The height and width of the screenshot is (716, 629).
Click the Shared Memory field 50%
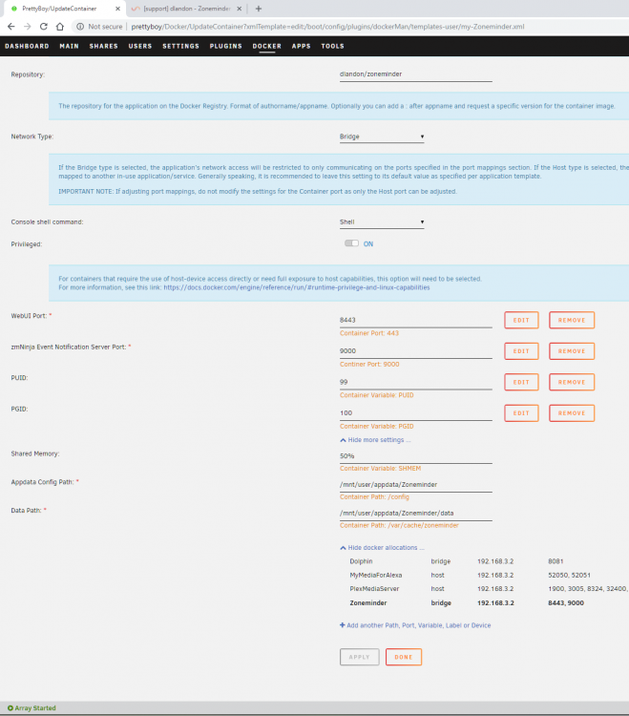[x=415, y=456]
